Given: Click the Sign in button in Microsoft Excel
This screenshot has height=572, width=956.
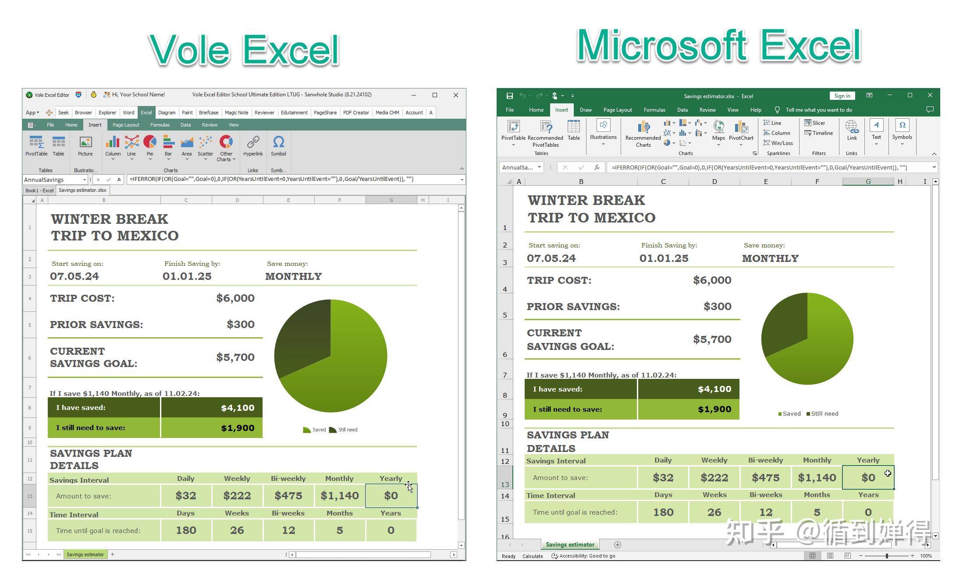Looking at the screenshot, I should [842, 96].
